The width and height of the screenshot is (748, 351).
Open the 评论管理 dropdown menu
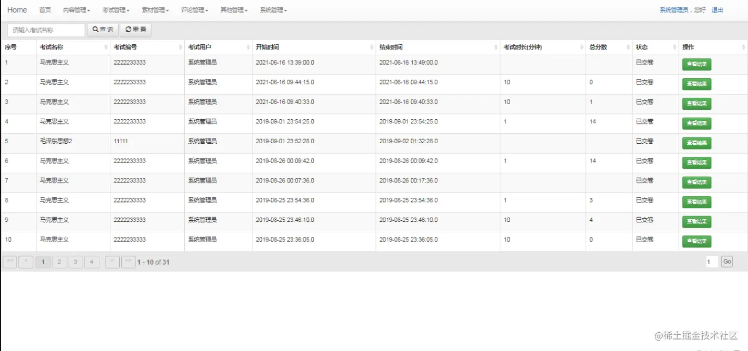coord(195,10)
